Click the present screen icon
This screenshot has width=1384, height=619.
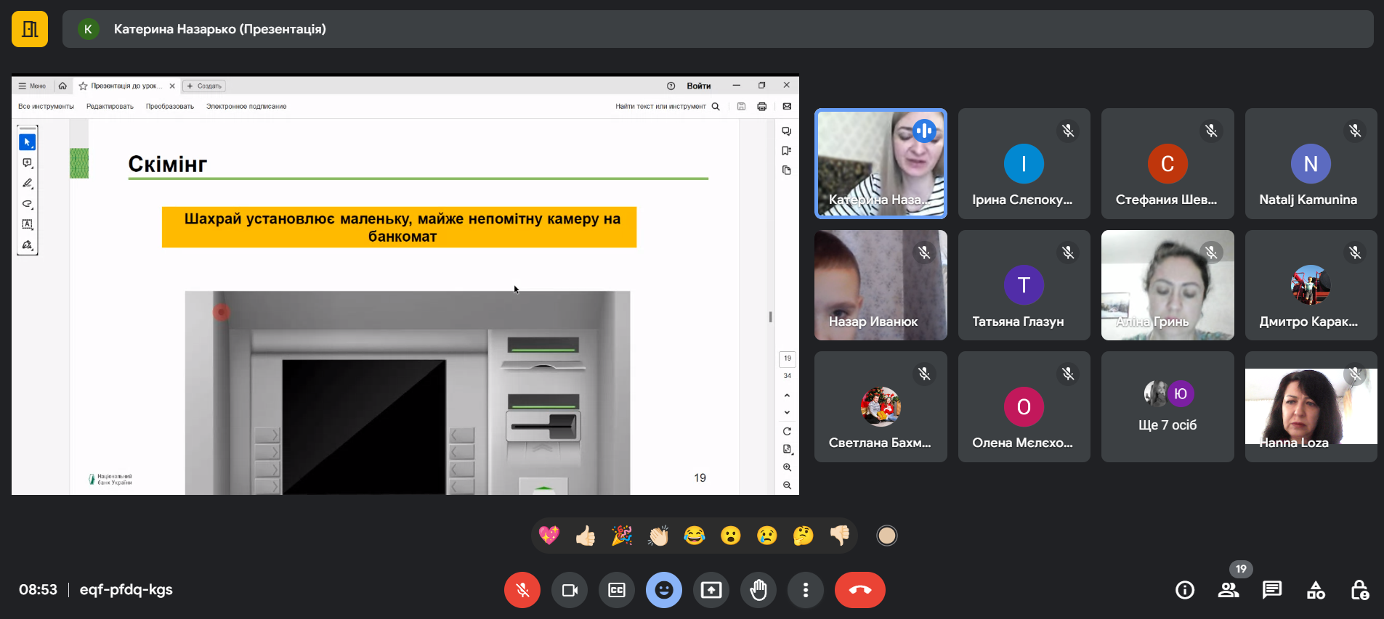pos(711,590)
